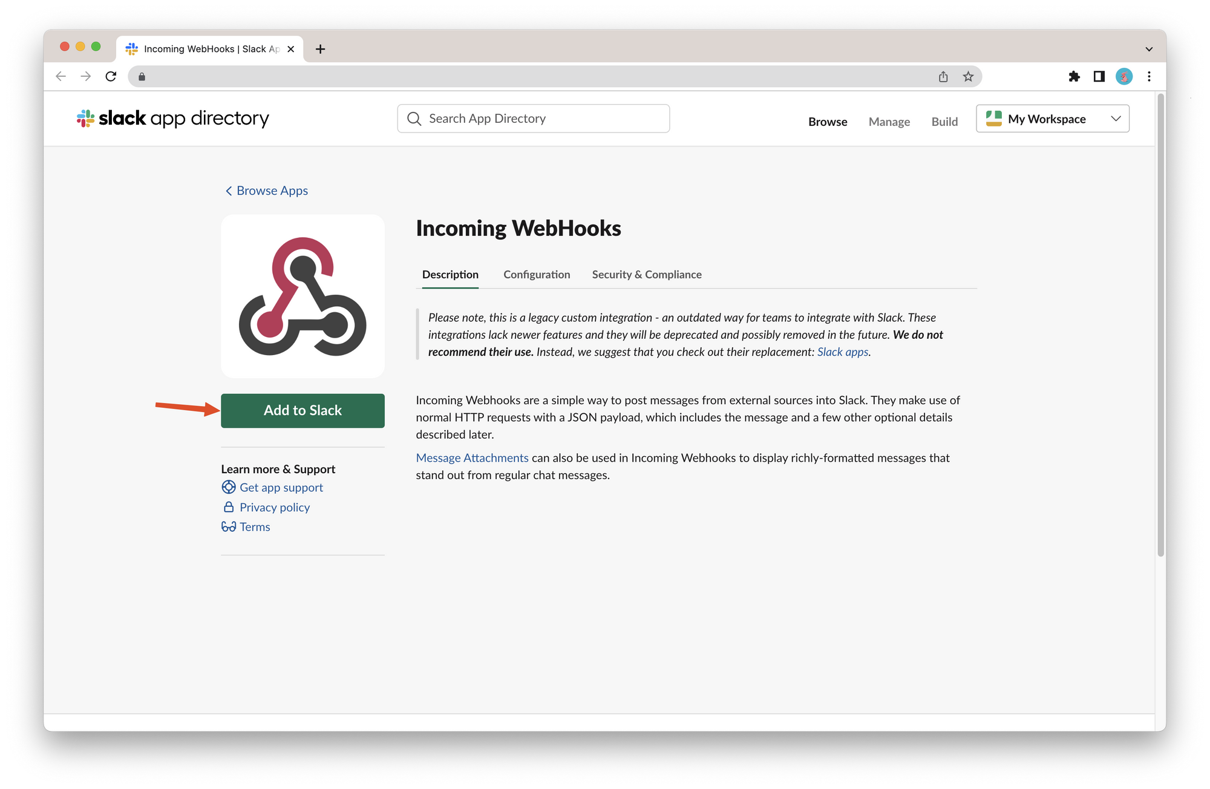Click the Slack app directory logo

point(173,118)
